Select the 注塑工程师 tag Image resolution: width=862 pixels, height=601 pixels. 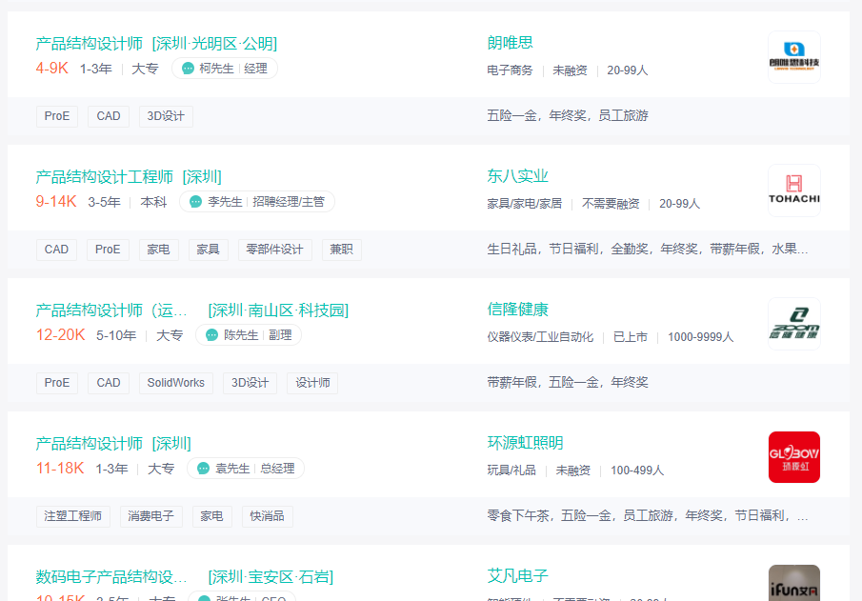(x=73, y=516)
